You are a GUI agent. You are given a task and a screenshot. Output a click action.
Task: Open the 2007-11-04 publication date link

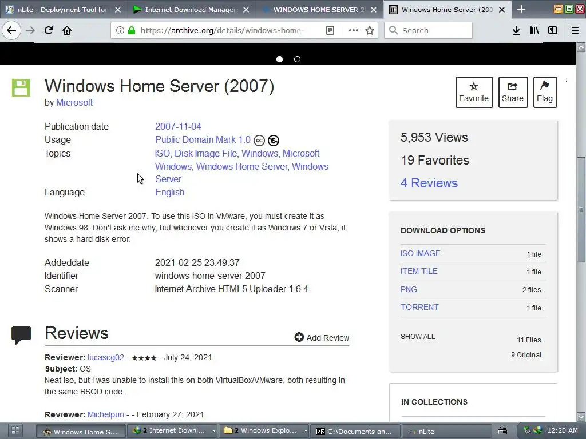tap(178, 126)
